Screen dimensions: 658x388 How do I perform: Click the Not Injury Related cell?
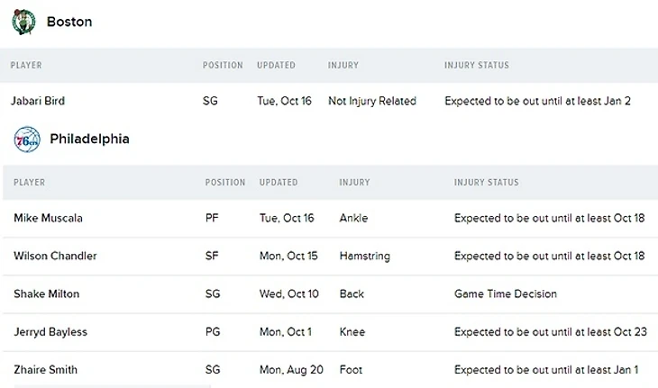(x=372, y=101)
